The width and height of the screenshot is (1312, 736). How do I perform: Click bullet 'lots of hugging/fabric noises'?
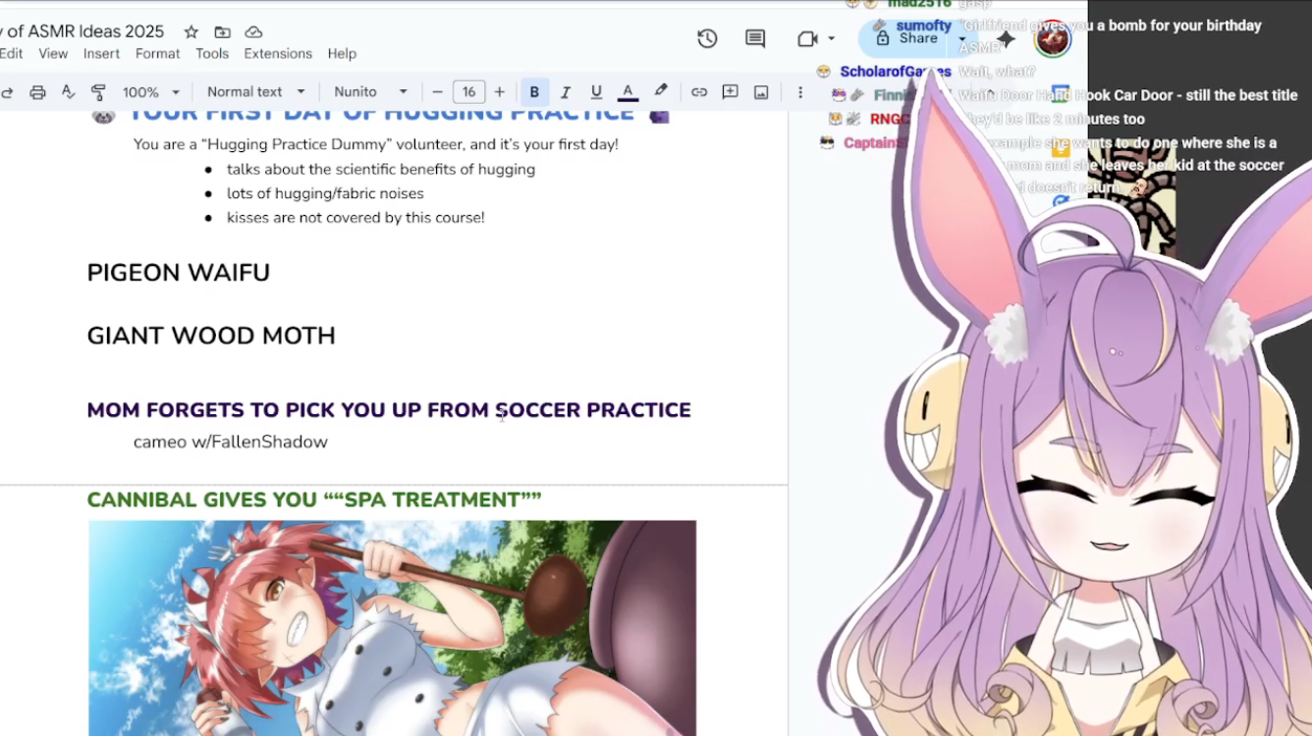click(325, 193)
